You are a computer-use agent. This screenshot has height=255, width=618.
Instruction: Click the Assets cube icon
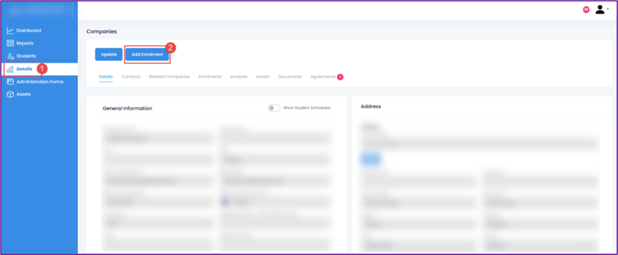coord(10,94)
